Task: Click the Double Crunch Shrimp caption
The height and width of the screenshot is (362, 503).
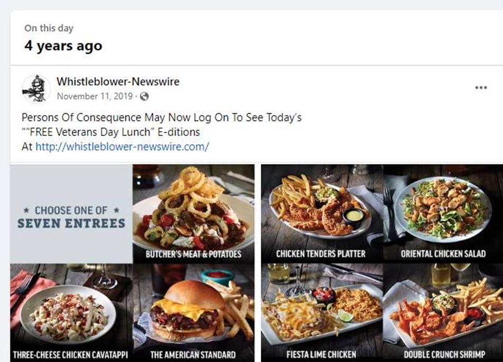Action: point(444,354)
